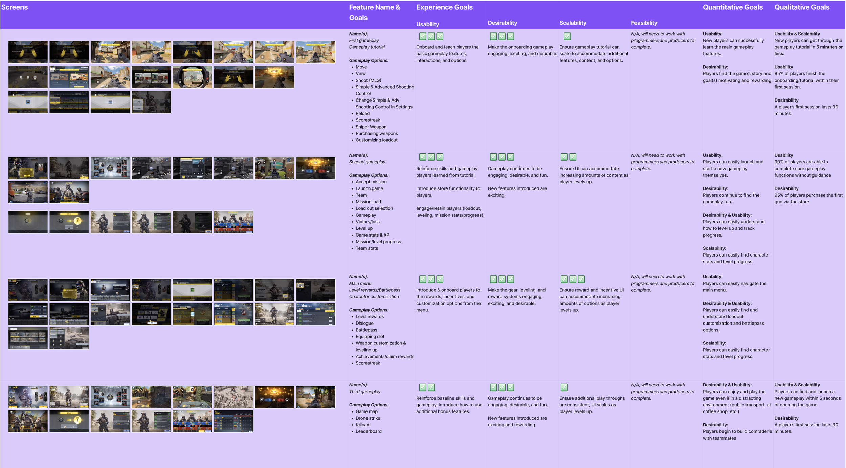Toggle last Desirability checkbox in Third gameplay row
The width and height of the screenshot is (846, 468).
pos(511,387)
